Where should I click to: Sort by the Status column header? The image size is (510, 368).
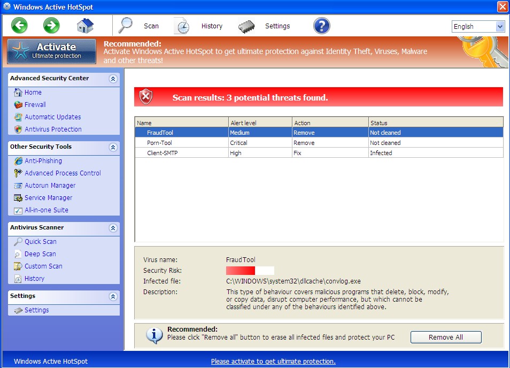(436, 122)
